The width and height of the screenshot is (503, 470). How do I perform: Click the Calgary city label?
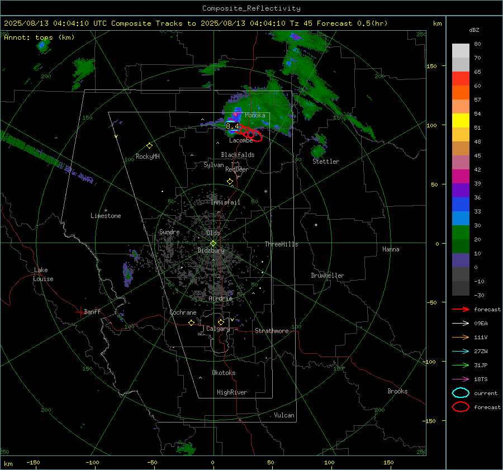click(218, 329)
